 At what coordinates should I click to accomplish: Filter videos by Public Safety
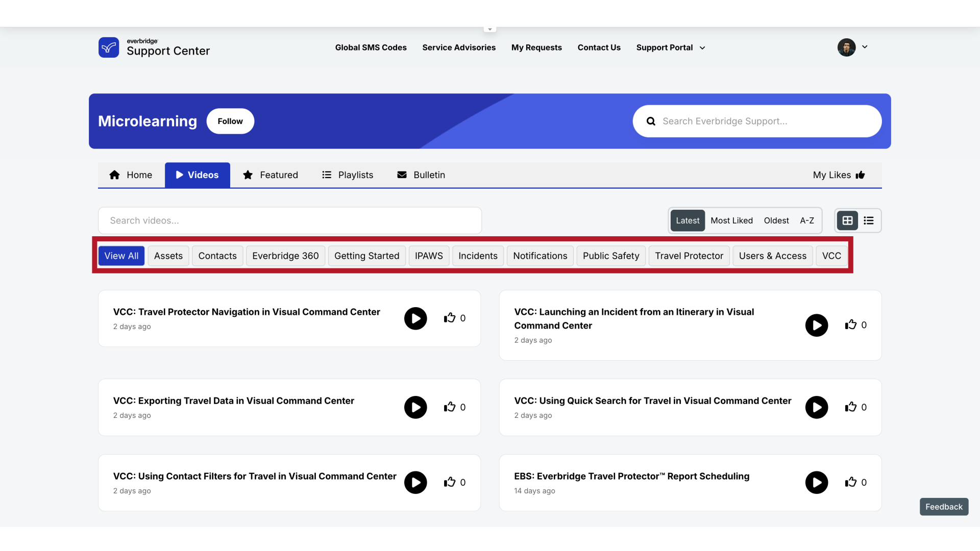(611, 256)
